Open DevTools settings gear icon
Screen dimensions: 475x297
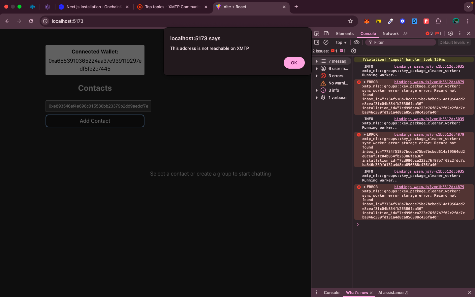pyautogui.click(x=451, y=33)
